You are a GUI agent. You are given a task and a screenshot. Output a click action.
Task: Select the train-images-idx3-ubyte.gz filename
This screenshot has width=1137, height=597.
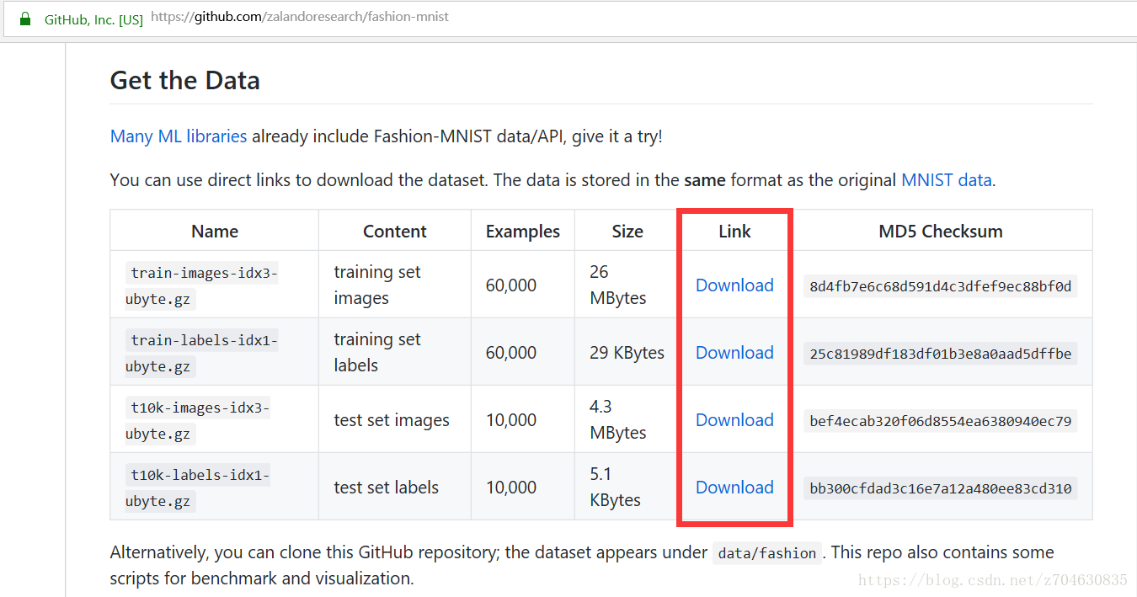202,285
